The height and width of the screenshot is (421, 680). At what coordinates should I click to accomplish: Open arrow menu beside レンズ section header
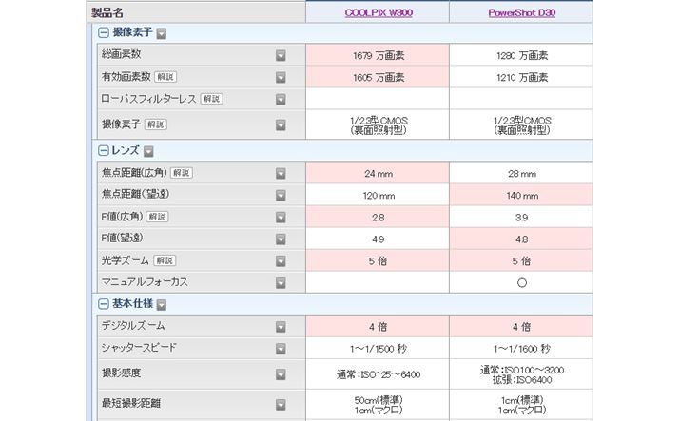click(148, 152)
